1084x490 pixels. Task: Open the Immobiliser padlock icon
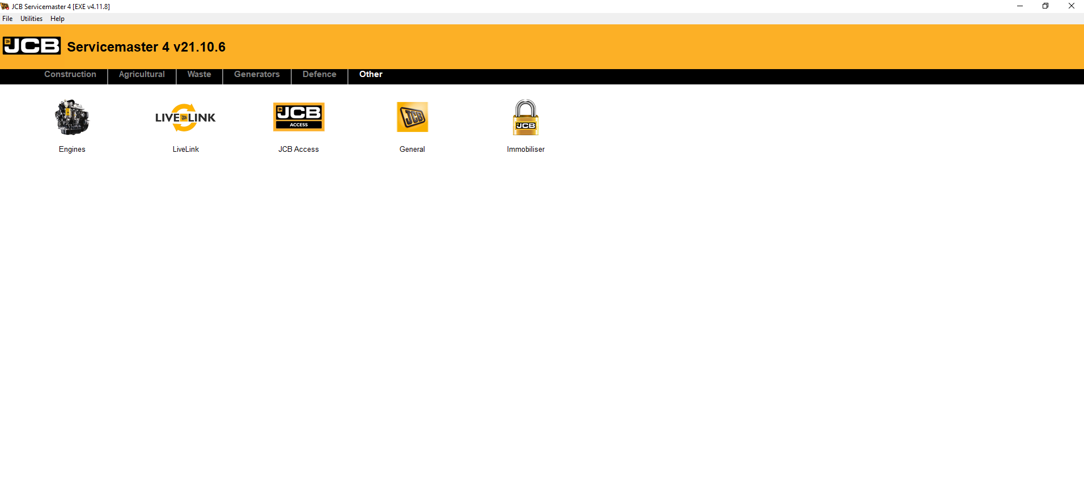(x=525, y=117)
